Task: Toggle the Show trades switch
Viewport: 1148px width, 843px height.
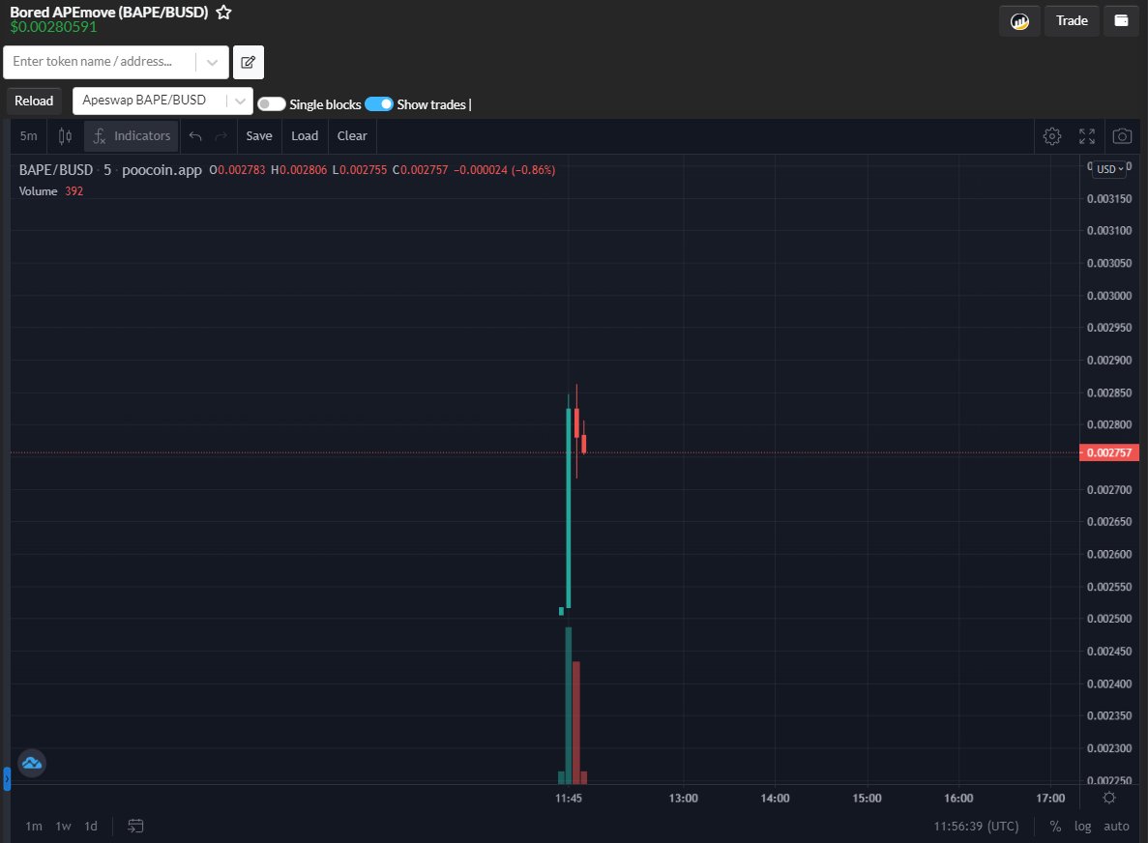Action: (x=378, y=103)
